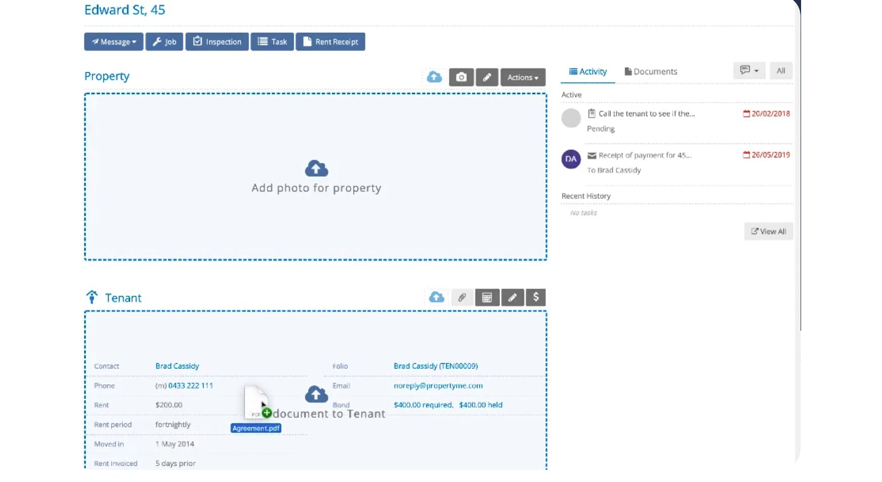Open the Message dropdown button
This screenshot has height=482, width=882.
[114, 42]
